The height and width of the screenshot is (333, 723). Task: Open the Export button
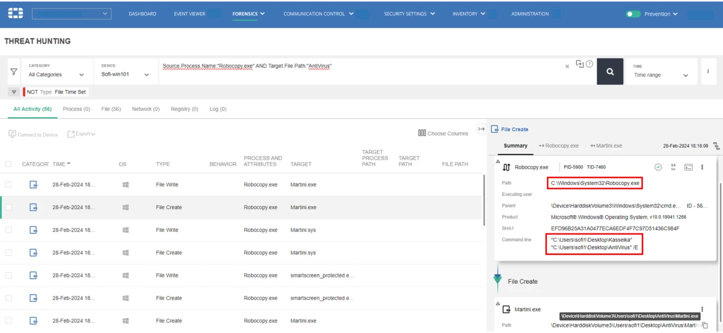tap(81, 134)
